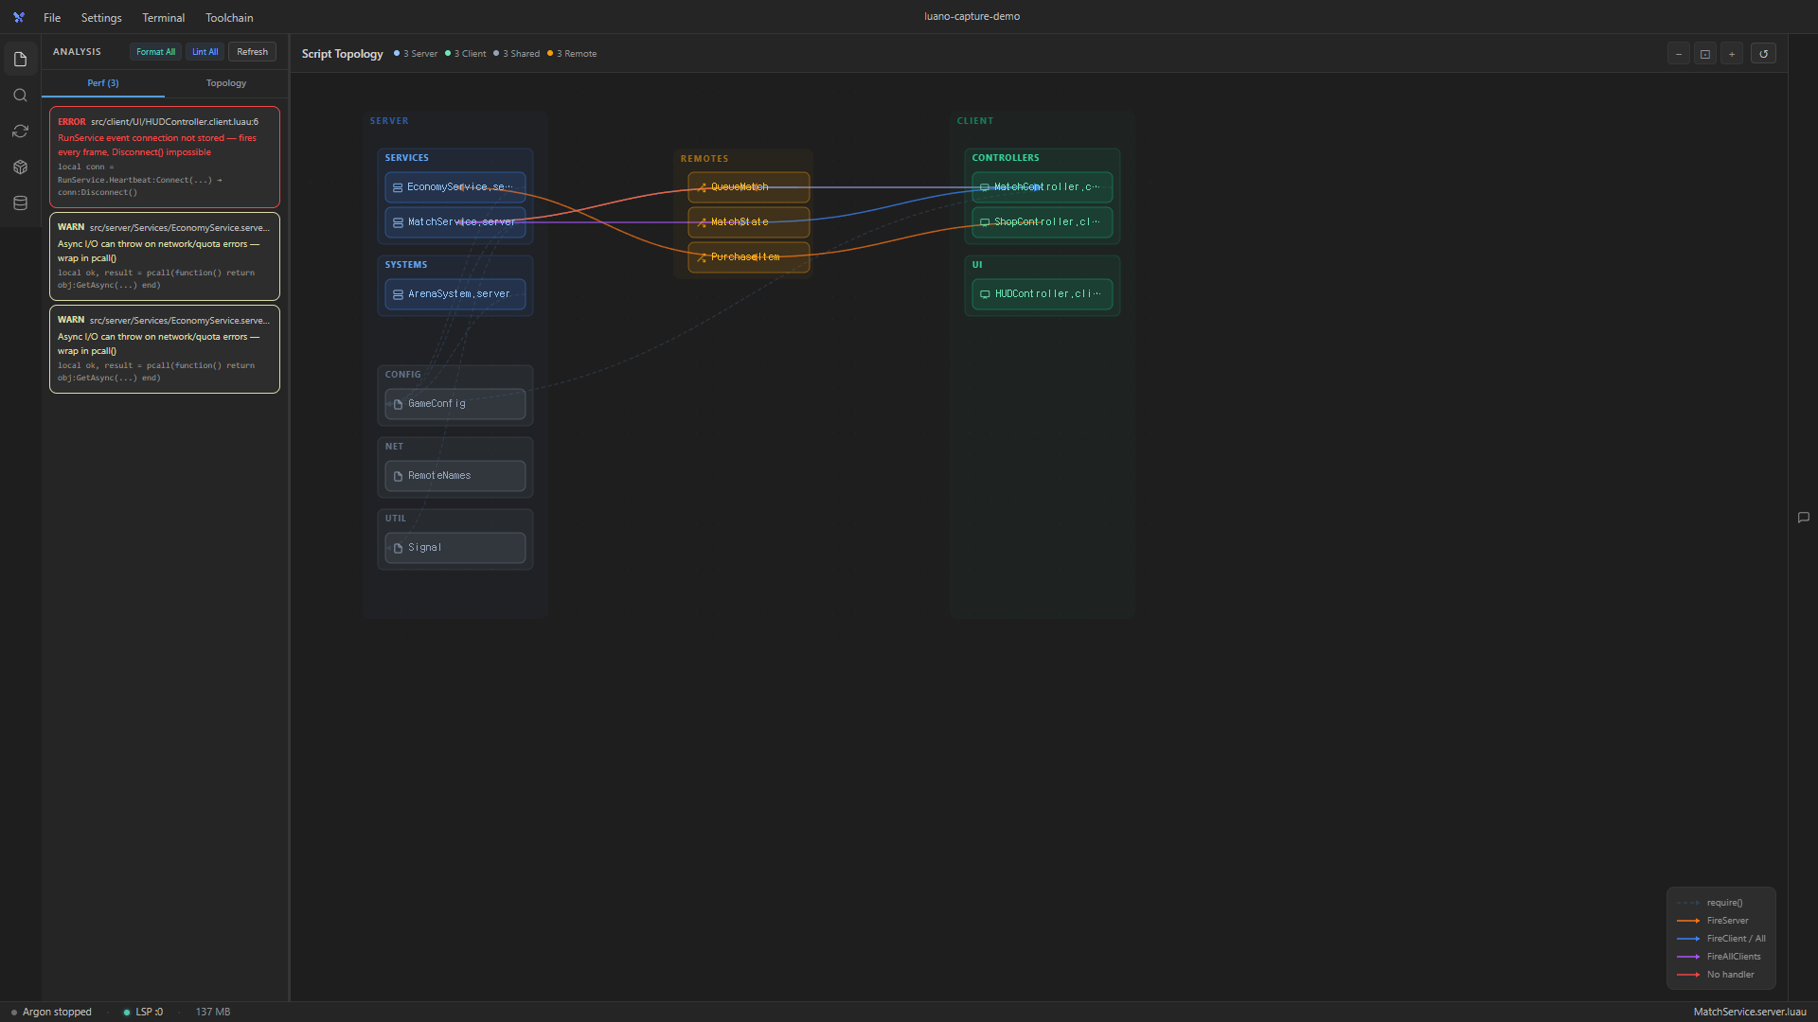Select the RemoteNames node label

point(439,476)
